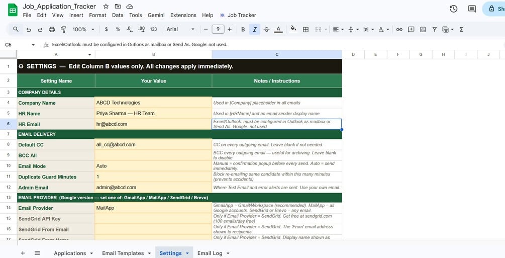Screen dimensions: 505x258
Task: Open horizontal align dropdown
Action: pyautogui.click(x=338, y=29)
